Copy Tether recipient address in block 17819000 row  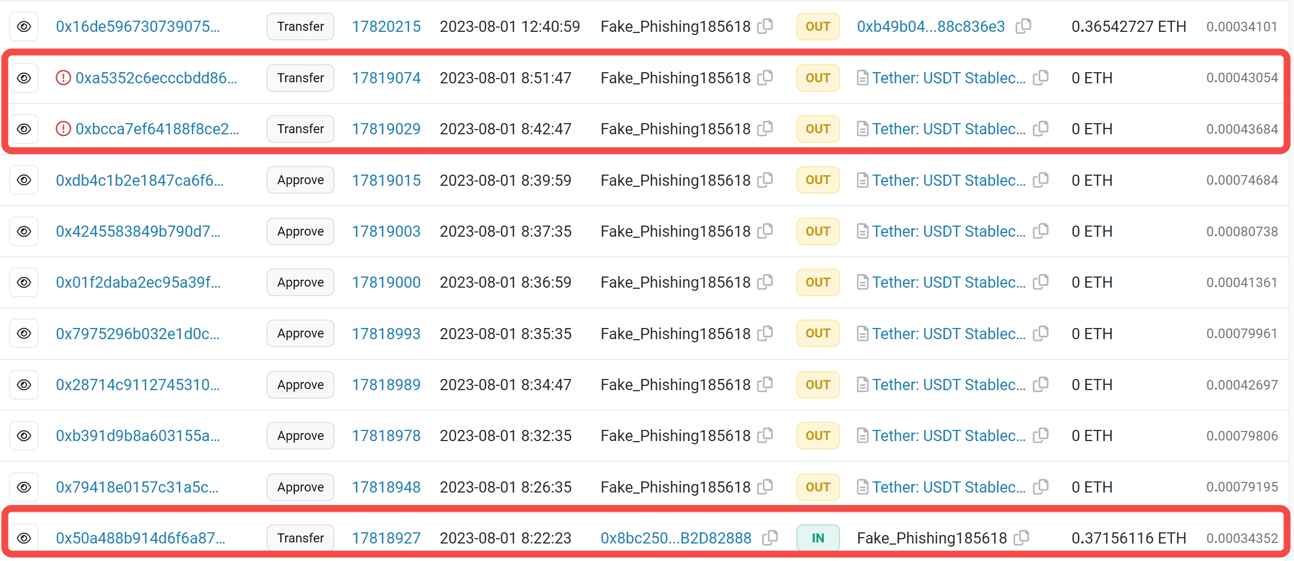(1041, 282)
